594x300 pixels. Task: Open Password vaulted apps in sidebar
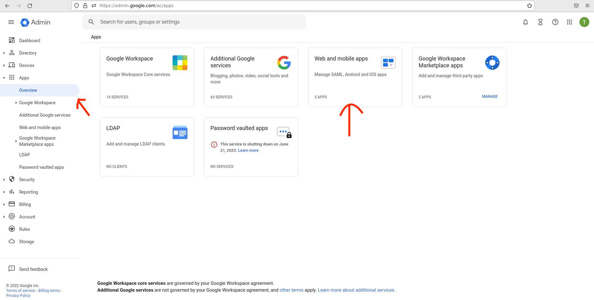point(42,167)
